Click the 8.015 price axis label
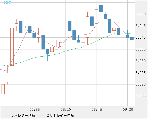Image resolution: width=148 pixels, height=119 pixels. (141, 96)
